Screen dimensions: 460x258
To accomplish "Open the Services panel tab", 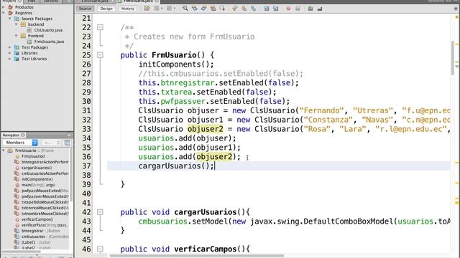I will pyautogui.click(x=50, y=1).
